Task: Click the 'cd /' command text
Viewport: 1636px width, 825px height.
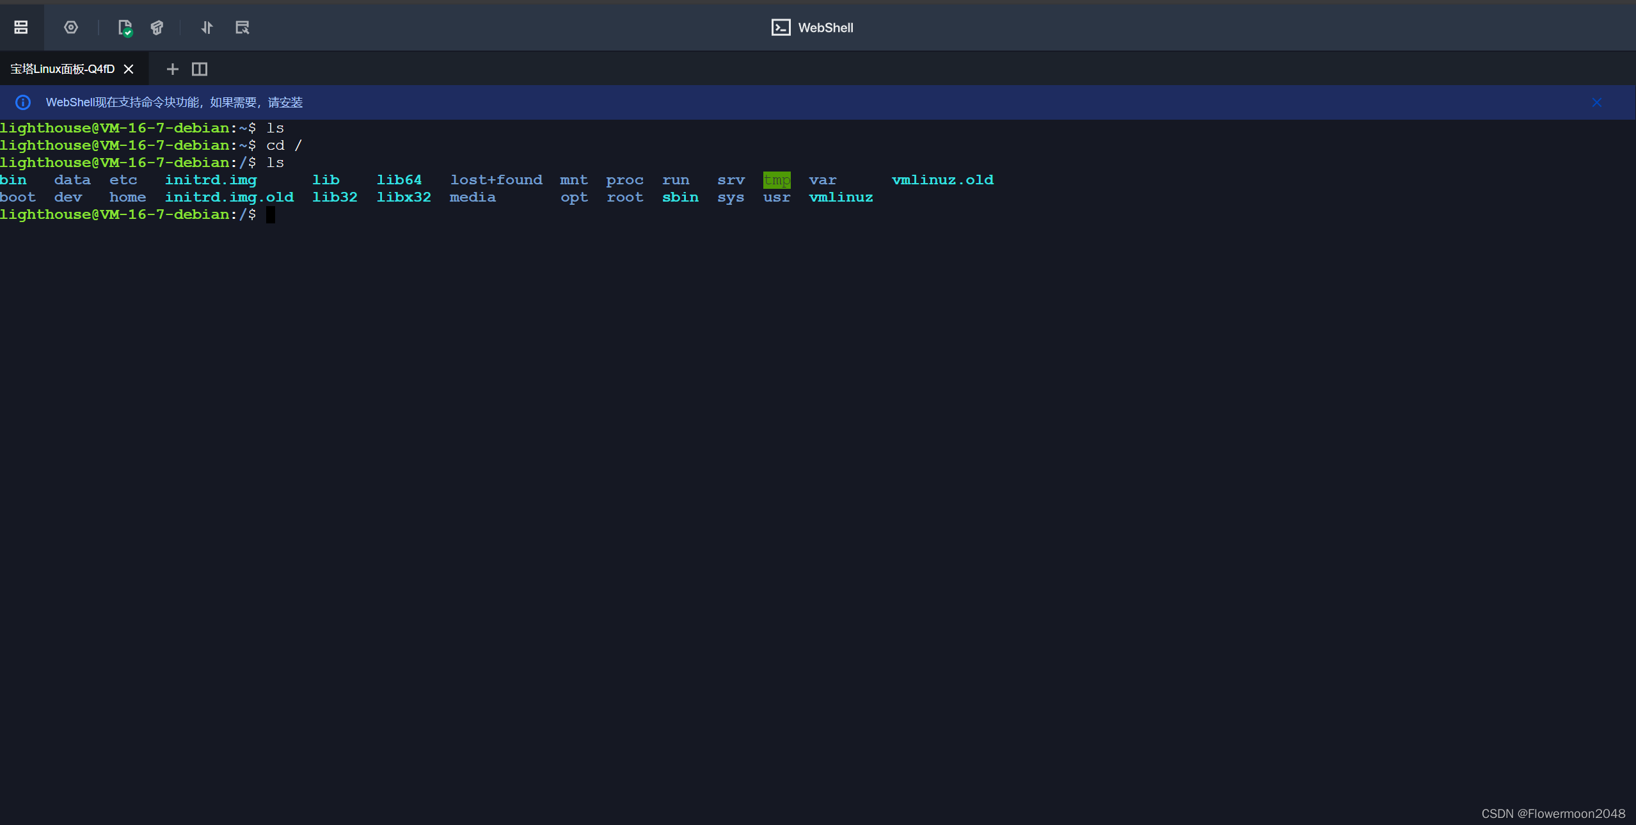Action: [x=284, y=145]
